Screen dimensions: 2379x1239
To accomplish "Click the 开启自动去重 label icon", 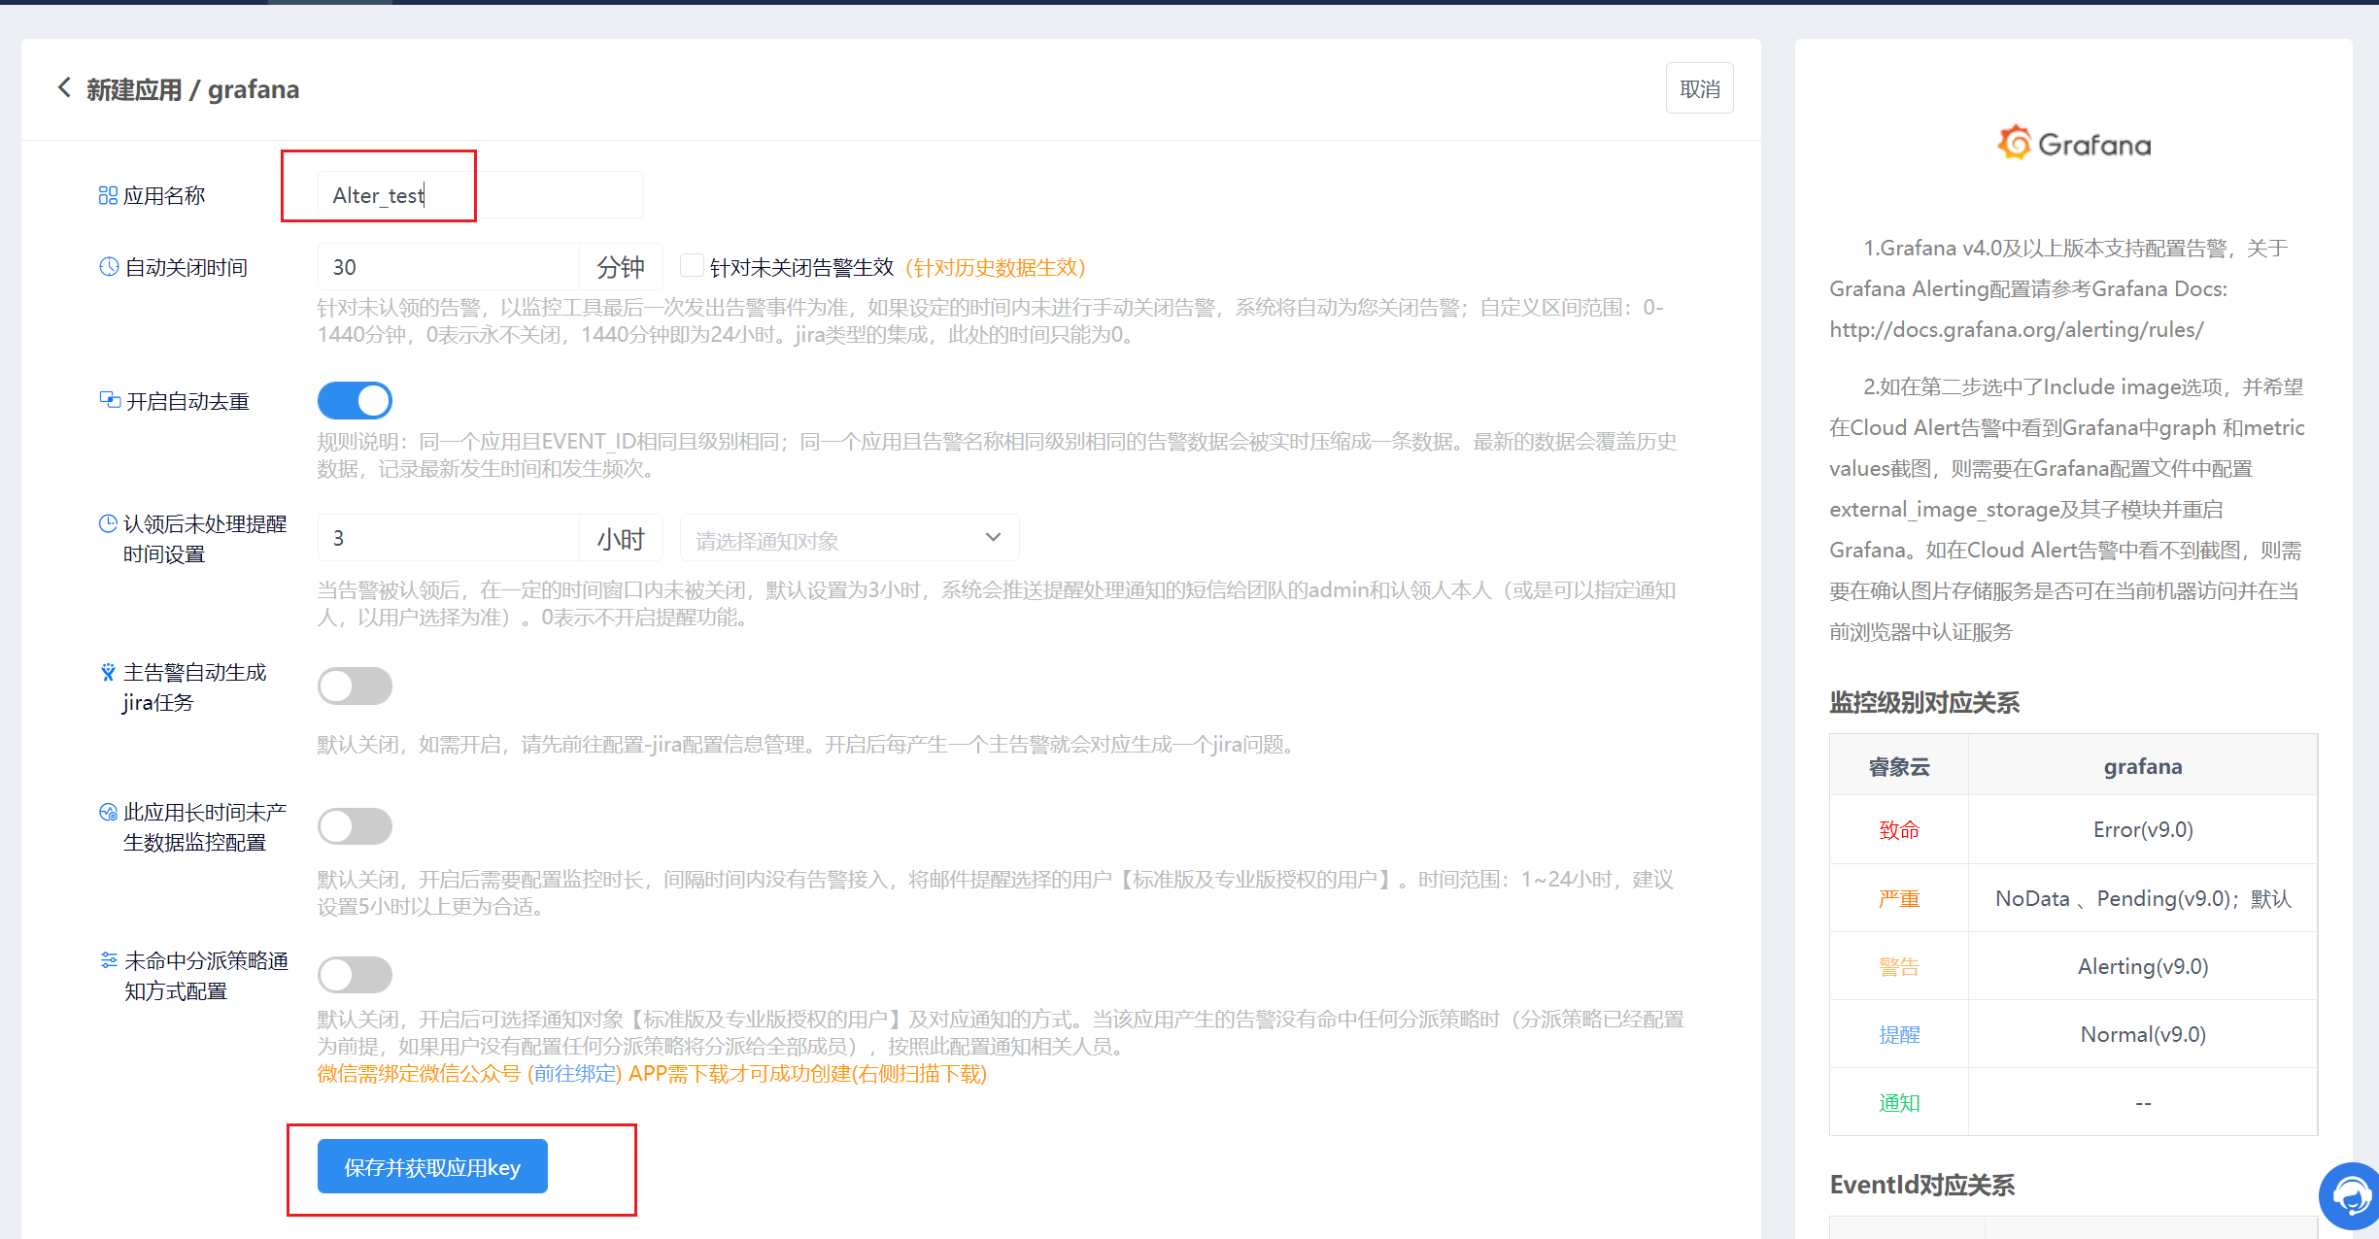I will [110, 400].
